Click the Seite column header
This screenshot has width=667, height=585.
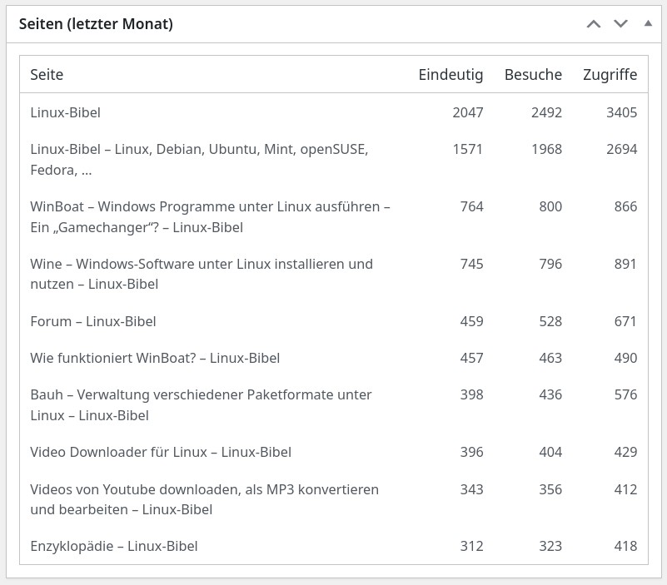(47, 75)
